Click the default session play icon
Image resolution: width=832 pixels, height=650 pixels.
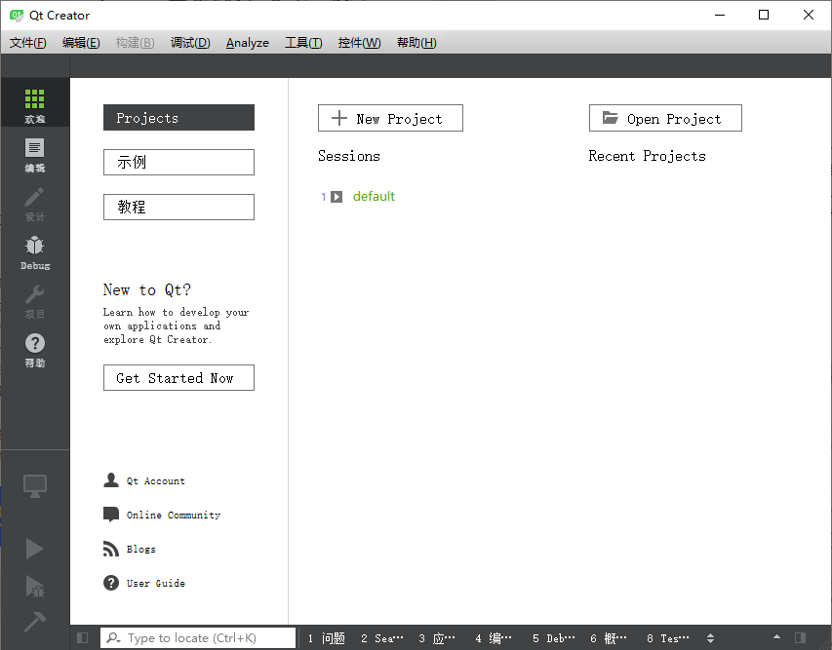337,197
